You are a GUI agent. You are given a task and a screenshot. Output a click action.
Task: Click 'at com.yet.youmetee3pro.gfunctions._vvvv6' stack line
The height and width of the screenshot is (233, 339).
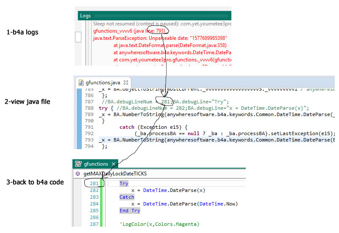(x=172, y=60)
